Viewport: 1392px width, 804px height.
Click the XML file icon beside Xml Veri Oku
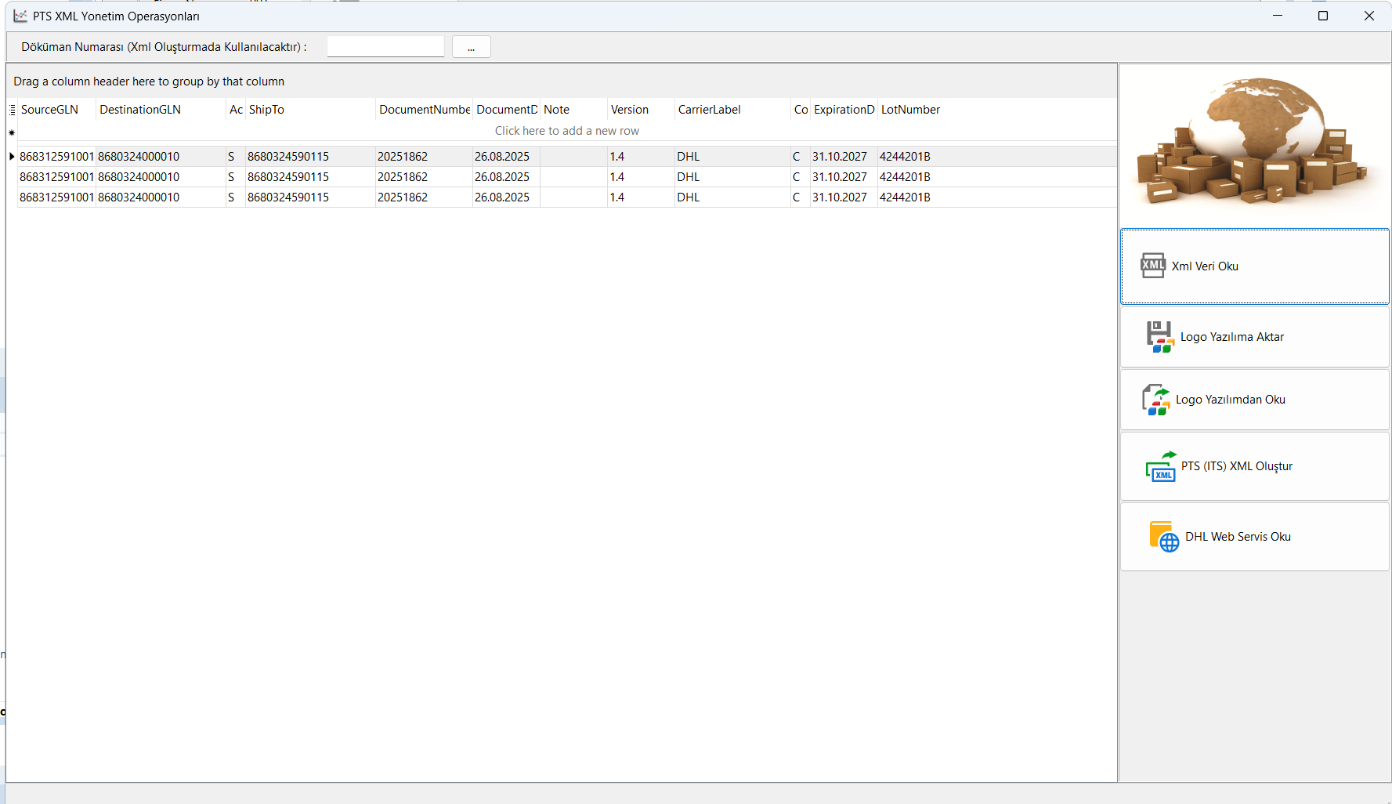[x=1152, y=266]
